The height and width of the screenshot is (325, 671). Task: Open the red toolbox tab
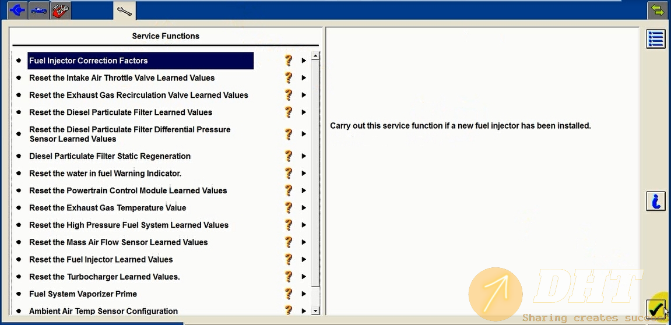coord(61,10)
